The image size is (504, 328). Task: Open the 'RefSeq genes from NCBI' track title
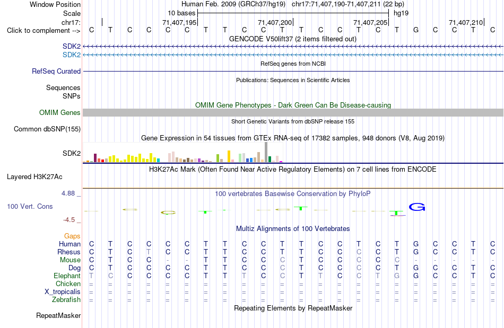tap(293, 64)
